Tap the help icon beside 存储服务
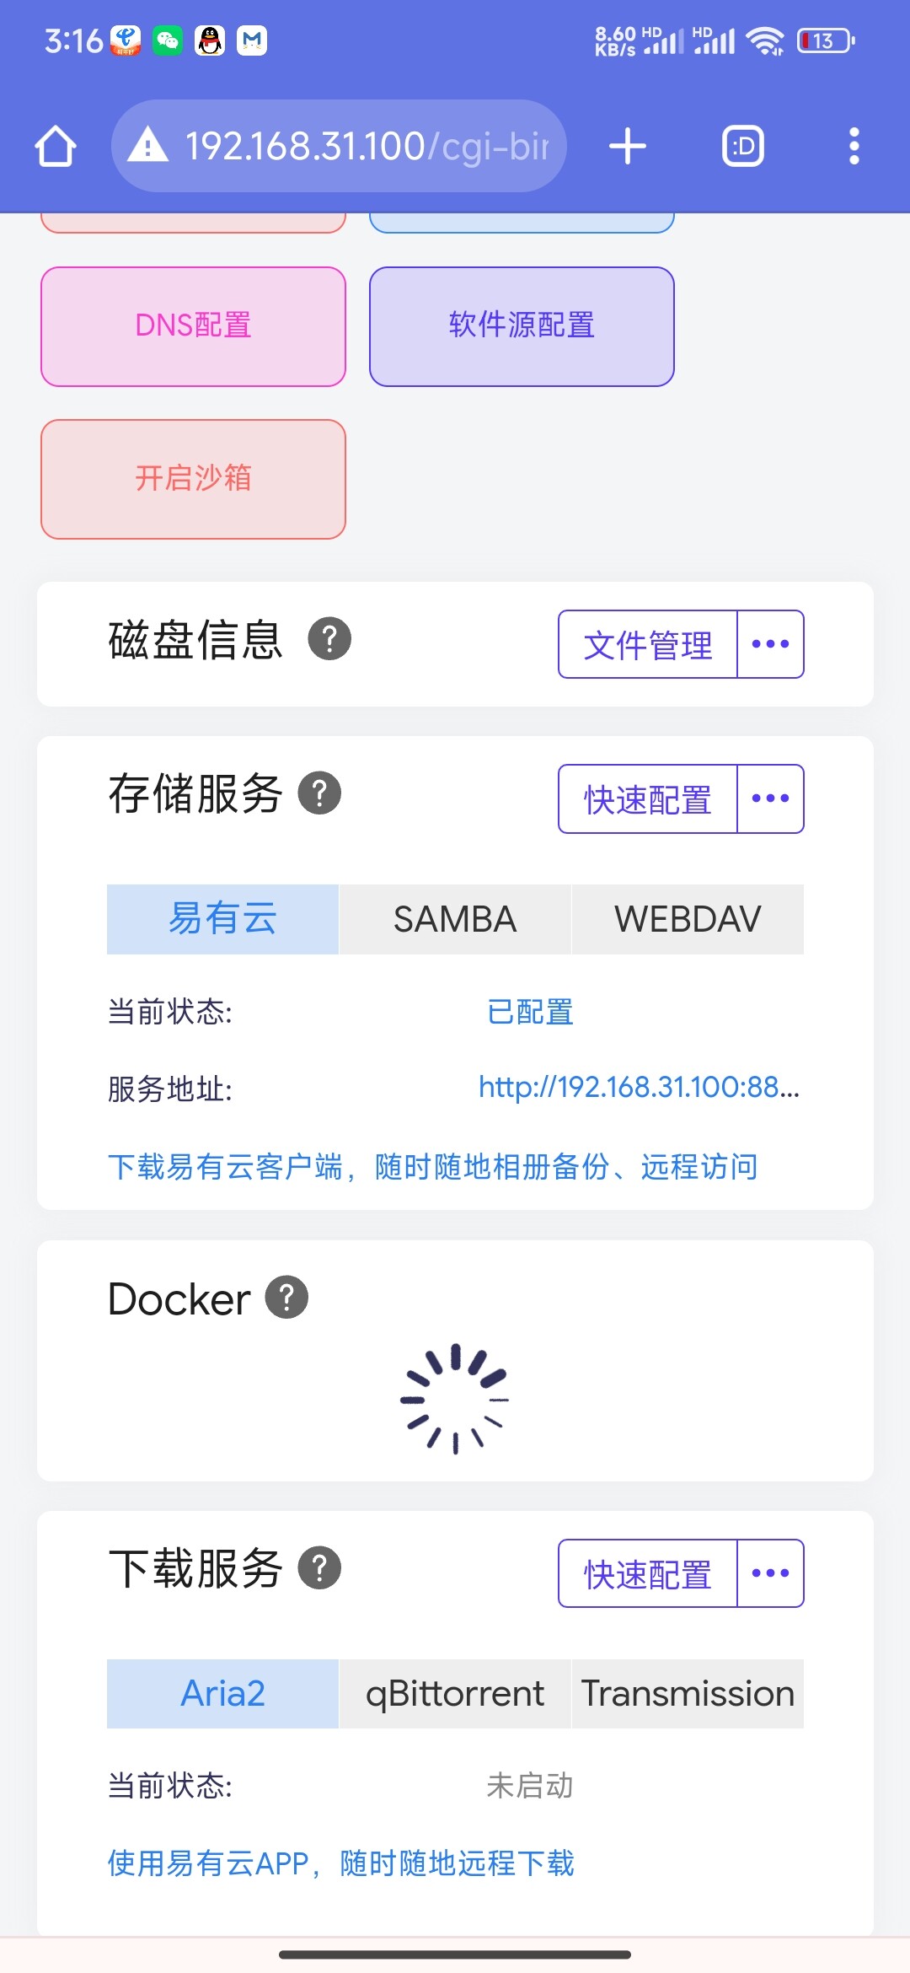The width and height of the screenshot is (910, 1973). tap(320, 793)
